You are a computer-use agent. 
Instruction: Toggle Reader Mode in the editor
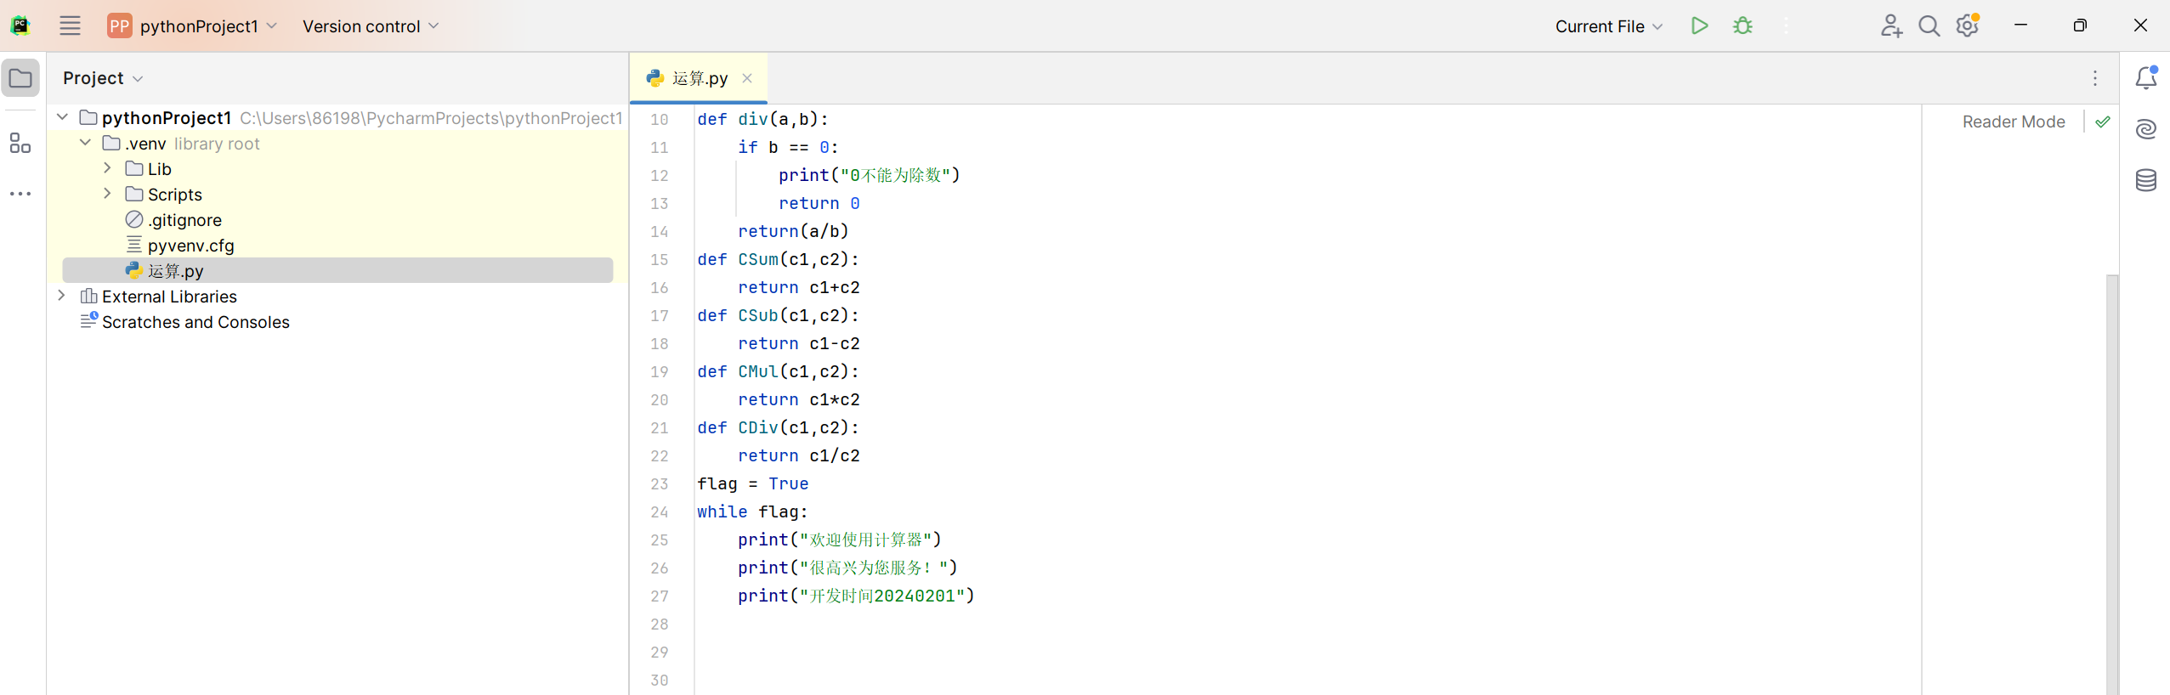tap(2013, 121)
